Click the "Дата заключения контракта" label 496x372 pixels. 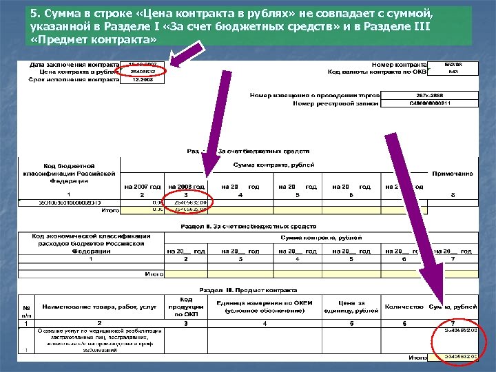coord(74,65)
